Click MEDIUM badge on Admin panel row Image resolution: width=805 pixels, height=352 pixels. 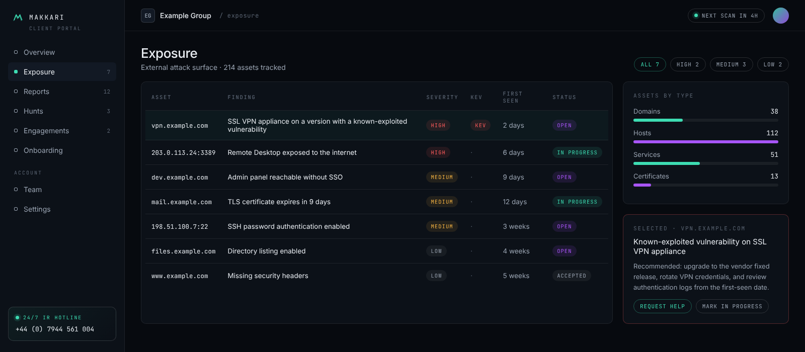tap(442, 177)
